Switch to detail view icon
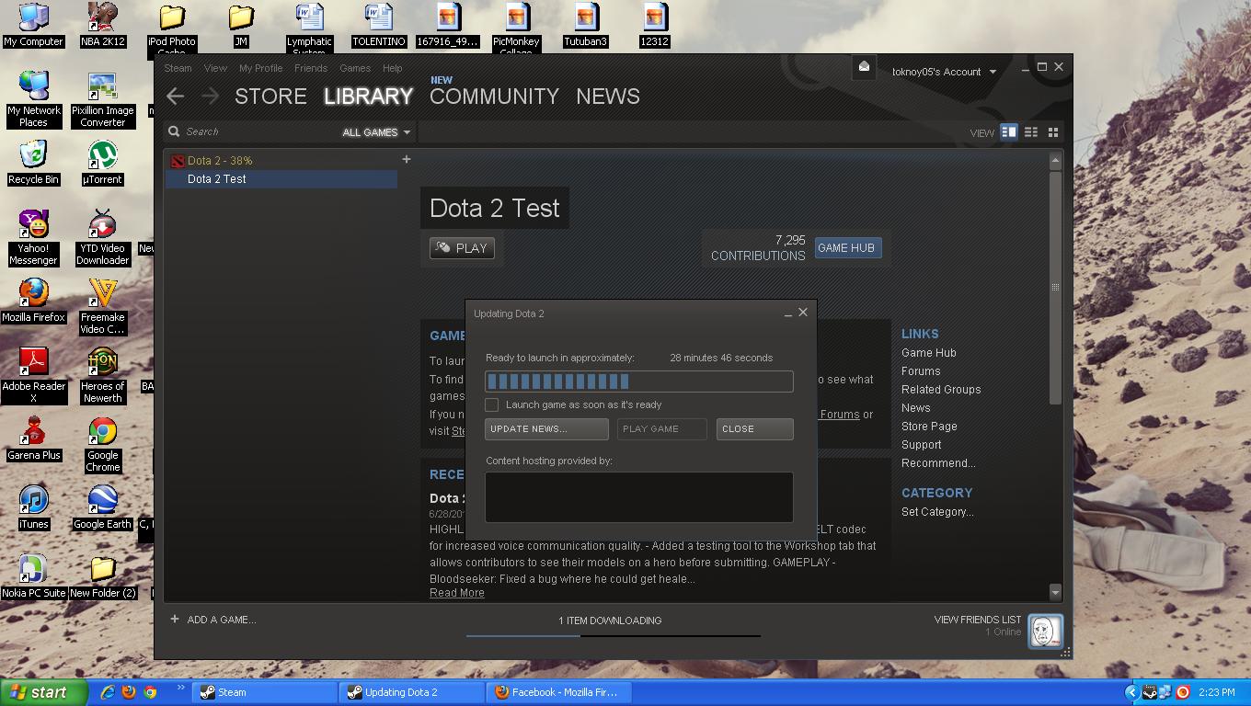The height and width of the screenshot is (706, 1251). pos(1009,132)
